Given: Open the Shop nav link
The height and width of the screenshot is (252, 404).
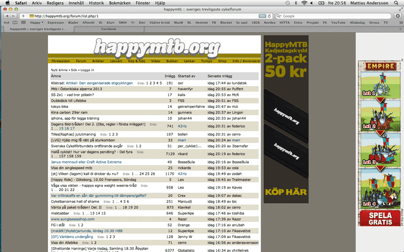Looking at the screenshot, I should coord(222,61).
